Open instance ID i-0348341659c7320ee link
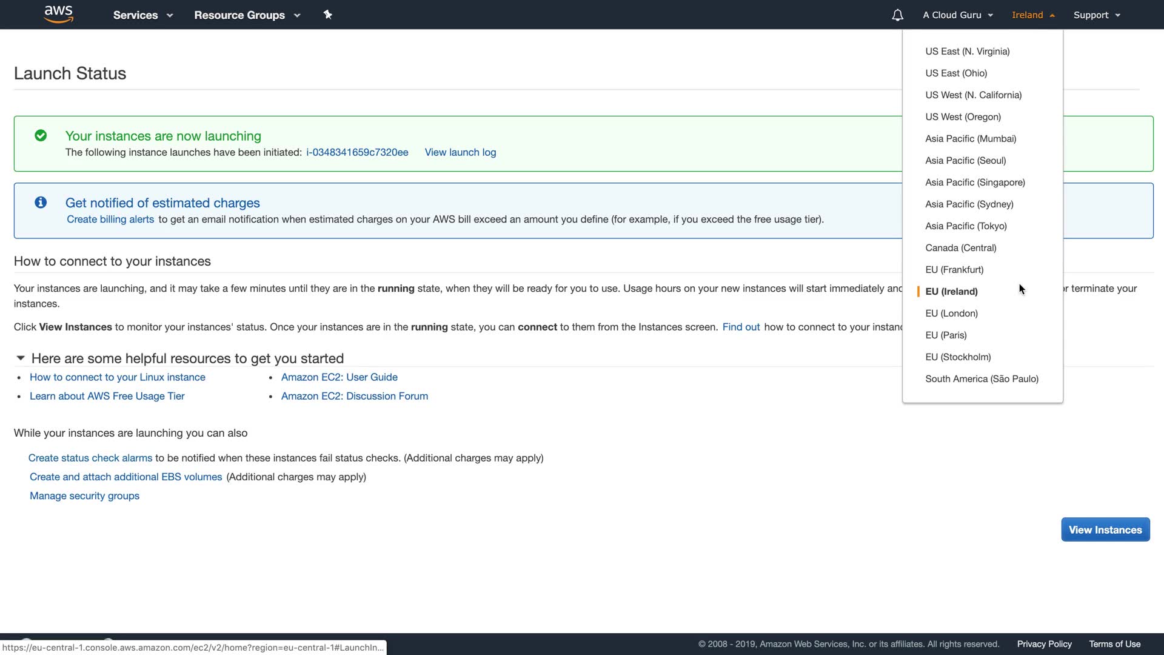The image size is (1164, 655). coord(357,152)
